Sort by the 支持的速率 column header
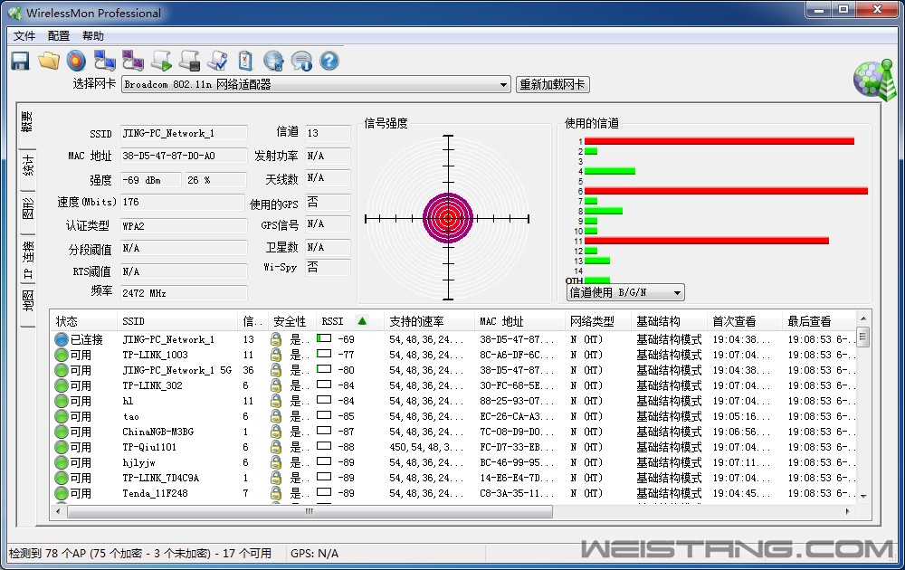This screenshot has height=570, width=905. tap(428, 321)
